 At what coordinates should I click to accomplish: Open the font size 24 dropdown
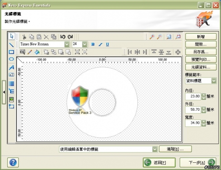(x=85, y=44)
